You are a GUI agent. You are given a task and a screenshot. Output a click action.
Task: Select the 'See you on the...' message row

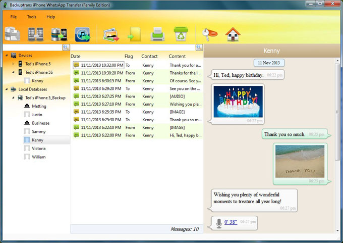pos(137,88)
